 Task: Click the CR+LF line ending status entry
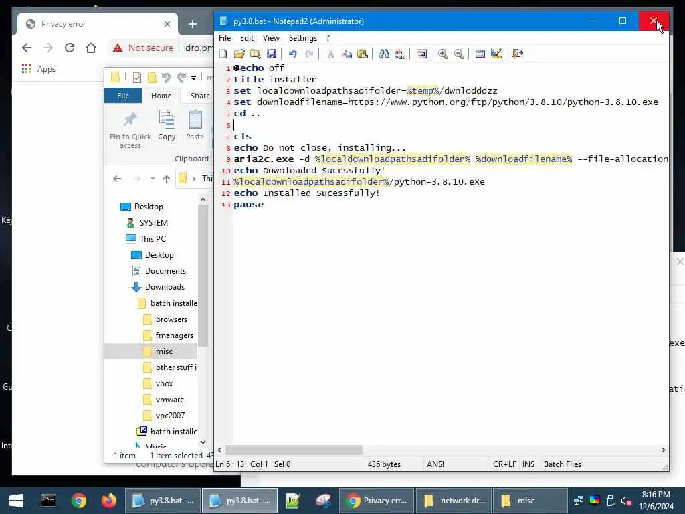(504, 464)
